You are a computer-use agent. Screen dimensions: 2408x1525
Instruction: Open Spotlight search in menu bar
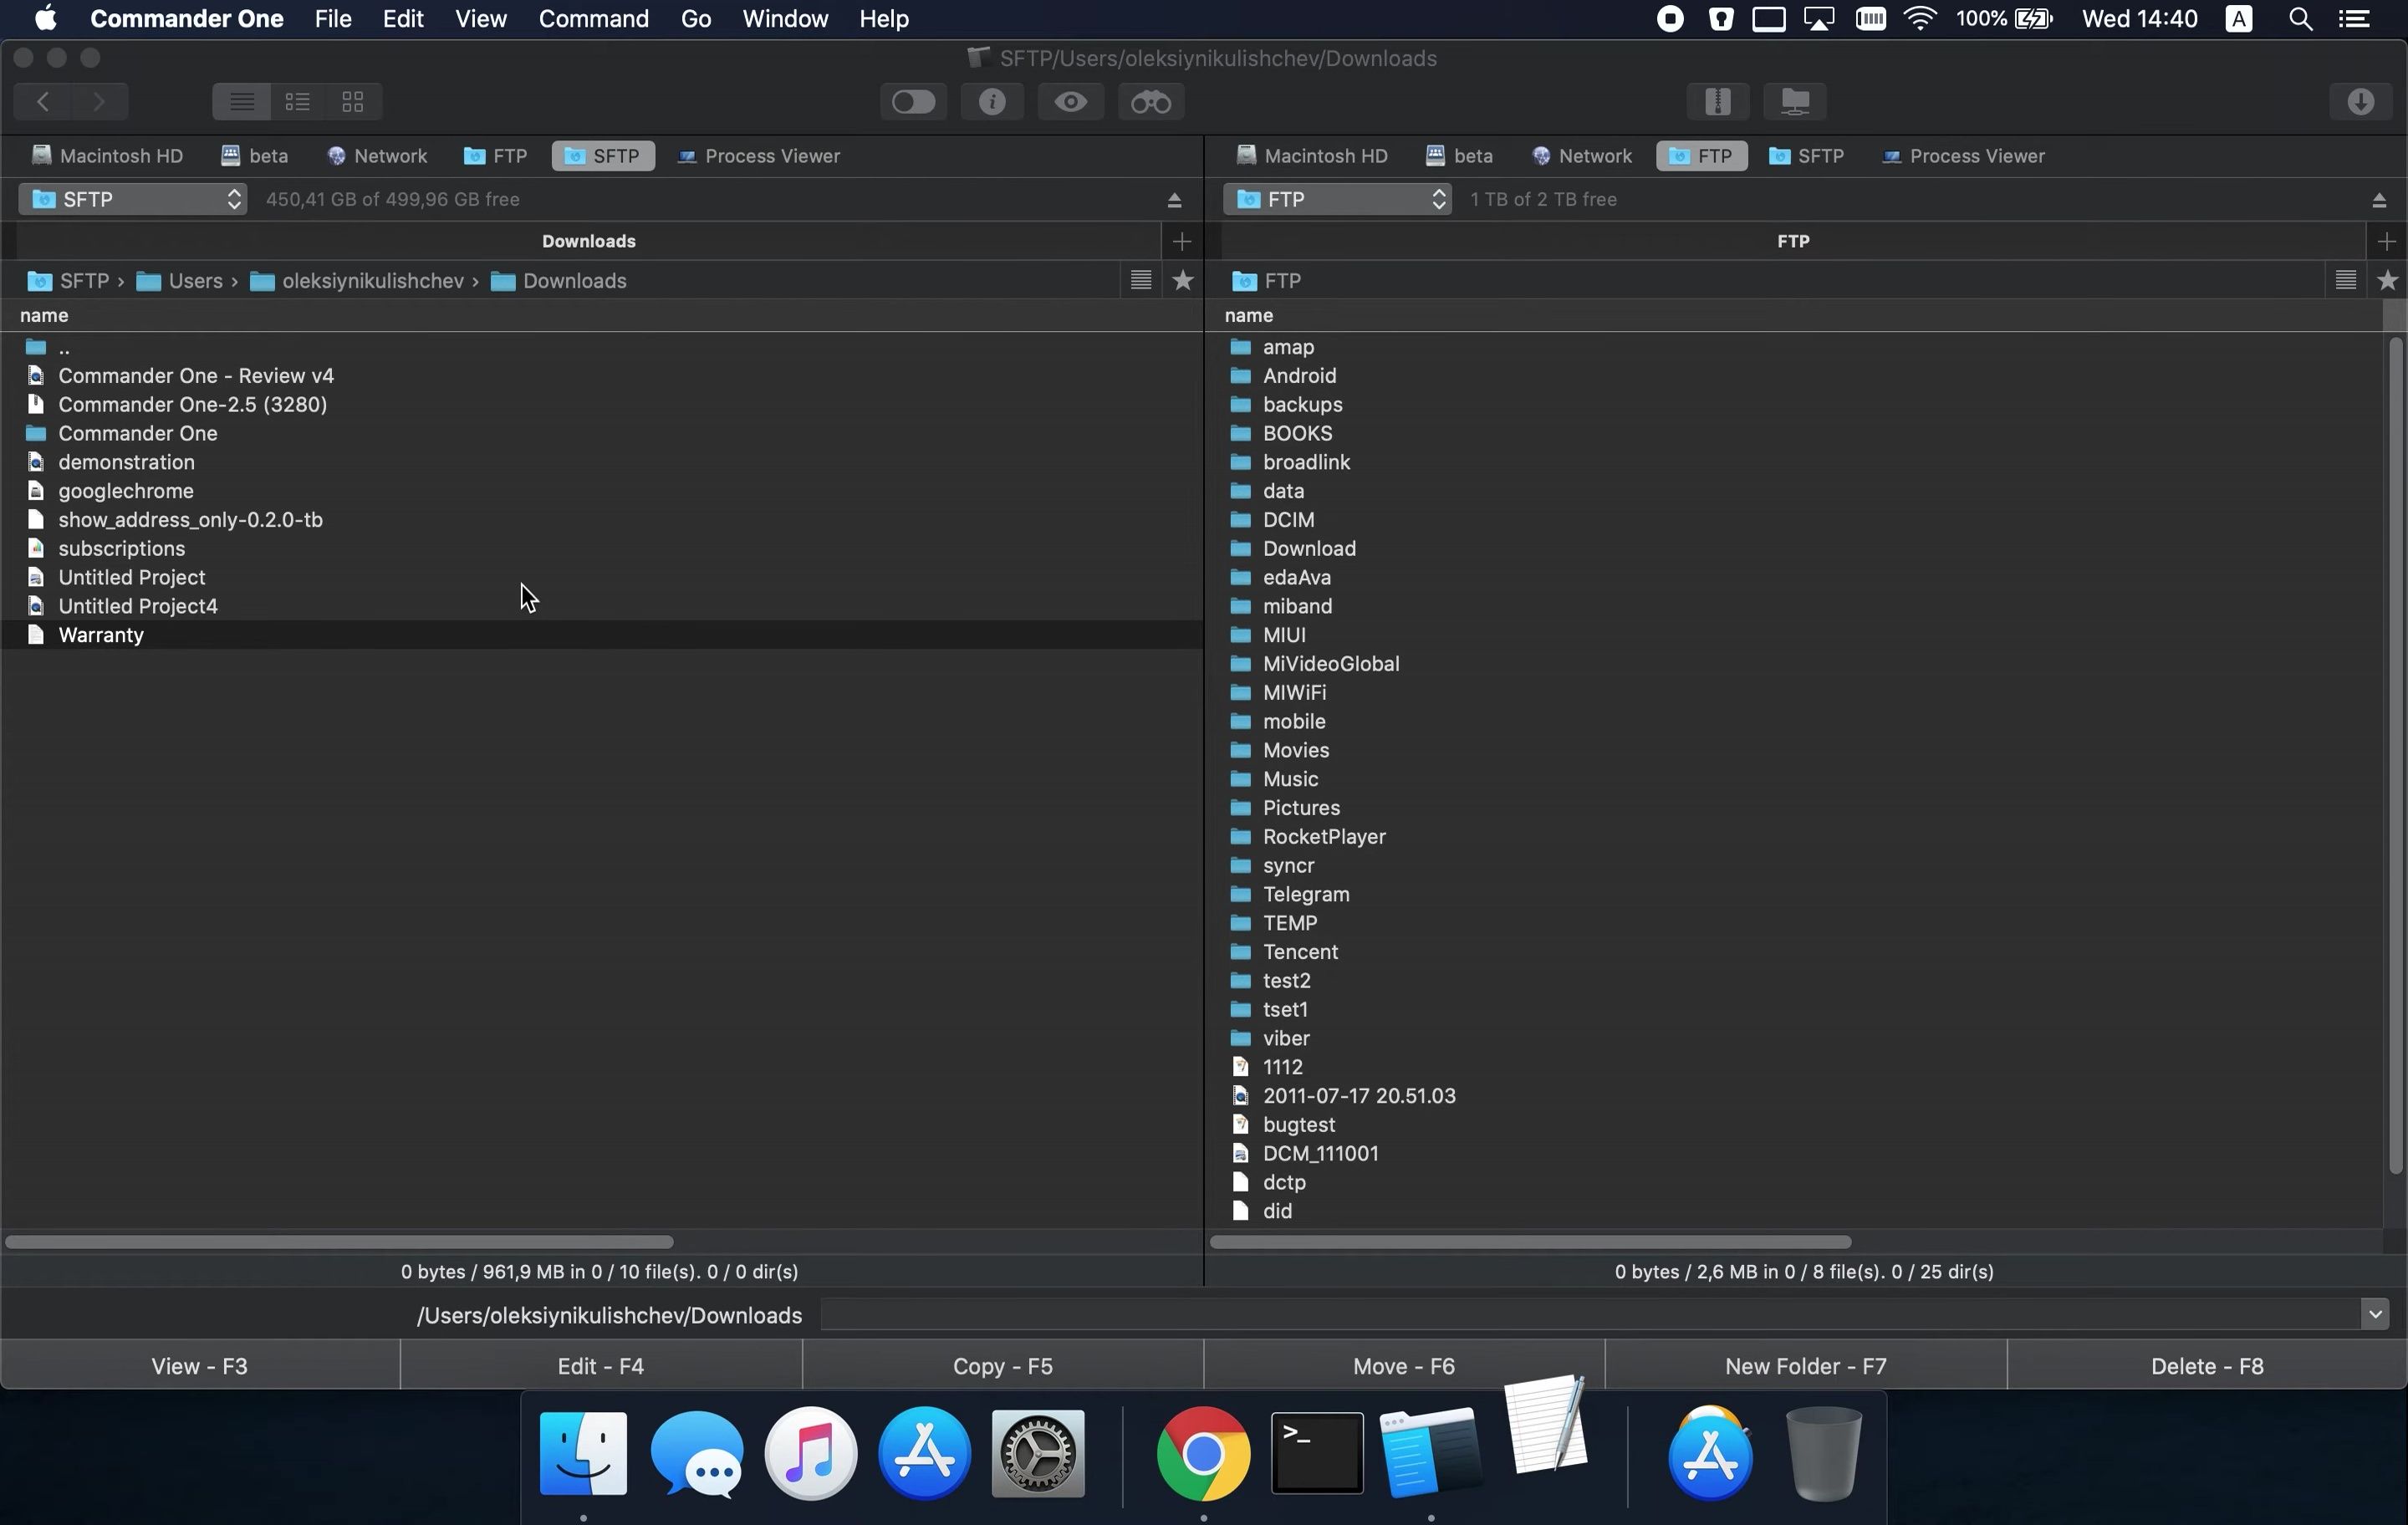(2300, 19)
